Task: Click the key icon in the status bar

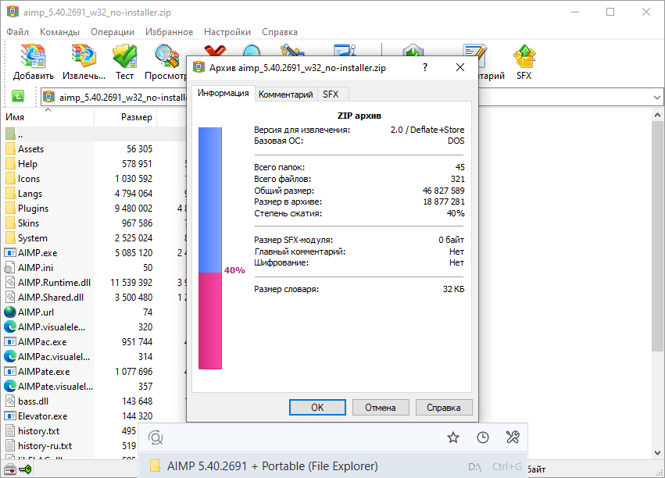Action: pyautogui.click(x=25, y=469)
